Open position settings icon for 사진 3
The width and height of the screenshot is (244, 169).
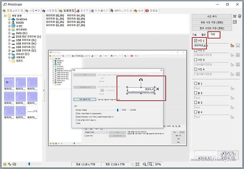click(232, 64)
